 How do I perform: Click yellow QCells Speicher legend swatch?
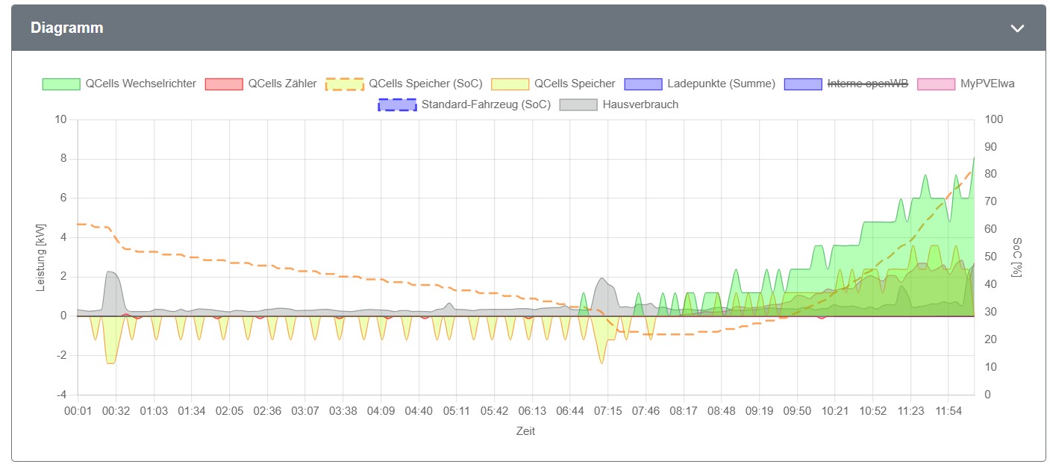click(509, 84)
